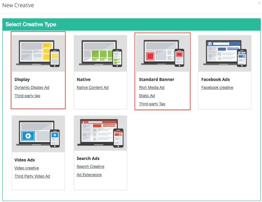Click the Third Party Video Ad link
Screen dimensions: 262x202
(x=32, y=176)
